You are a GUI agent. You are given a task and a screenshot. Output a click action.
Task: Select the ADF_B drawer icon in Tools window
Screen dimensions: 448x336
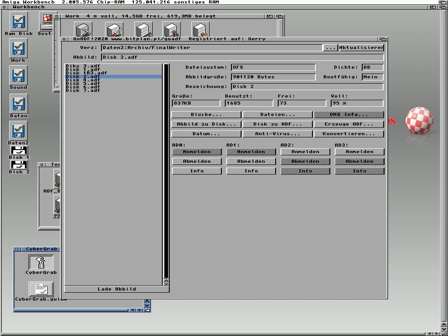57,178
